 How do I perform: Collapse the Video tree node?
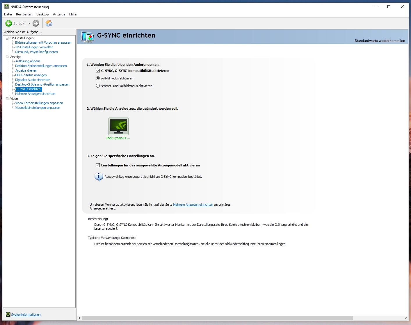point(7,99)
